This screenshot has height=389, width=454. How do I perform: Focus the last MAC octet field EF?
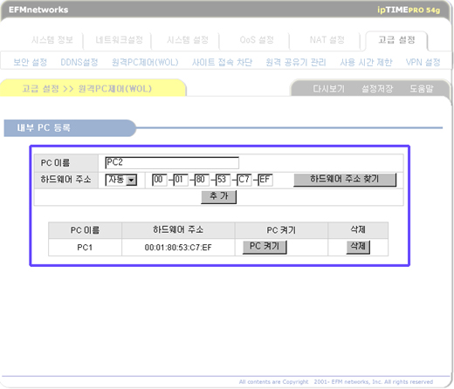tap(265, 180)
